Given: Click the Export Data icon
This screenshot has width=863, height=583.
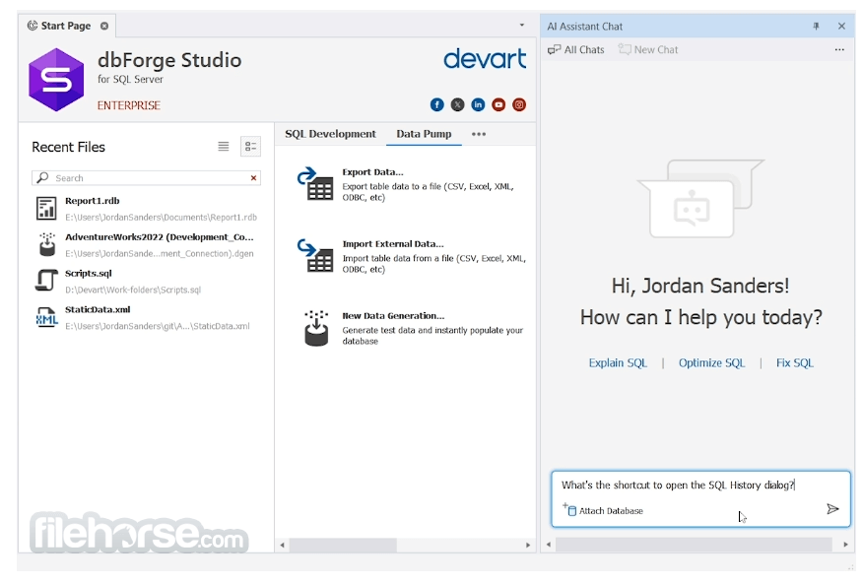Looking at the screenshot, I should coord(315,184).
